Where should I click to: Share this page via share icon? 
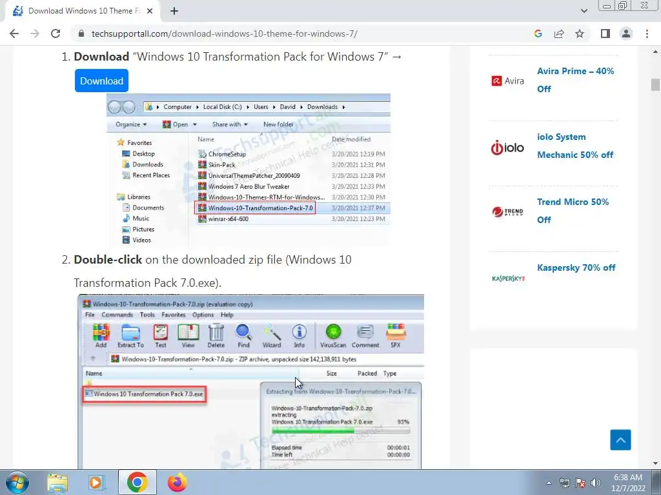click(x=559, y=34)
